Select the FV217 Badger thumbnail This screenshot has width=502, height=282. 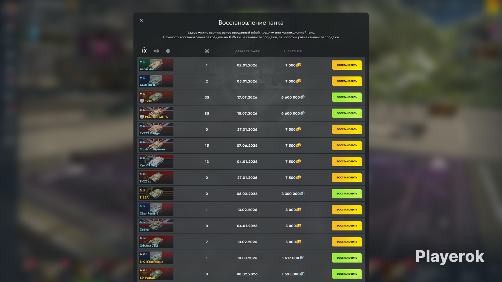coord(156,129)
